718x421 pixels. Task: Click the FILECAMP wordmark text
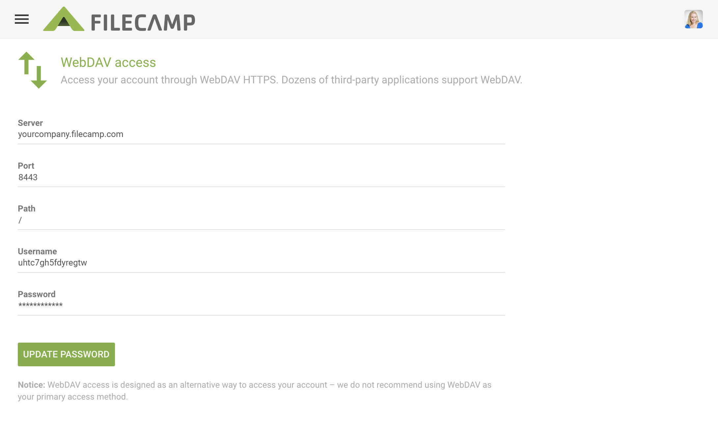(143, 22)
